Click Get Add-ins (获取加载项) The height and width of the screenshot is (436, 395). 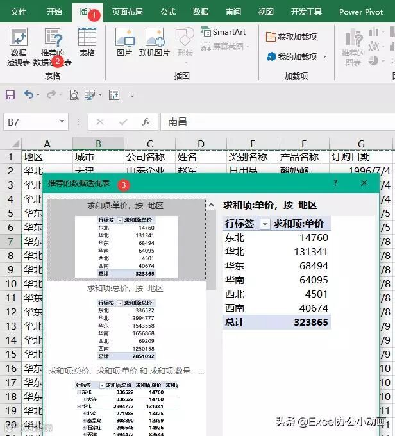pos(291,37)
